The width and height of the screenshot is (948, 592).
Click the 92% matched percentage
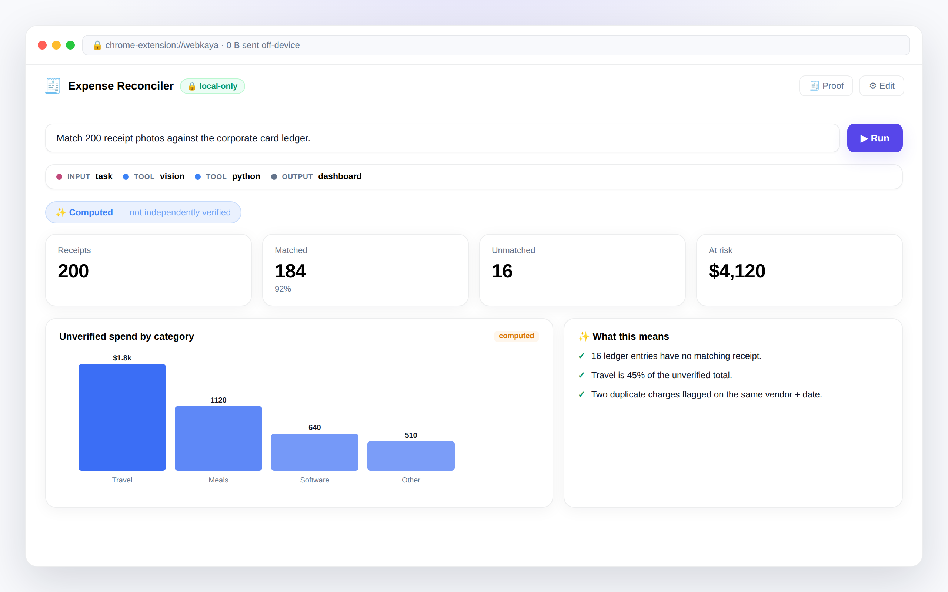(x=283, y=289)
